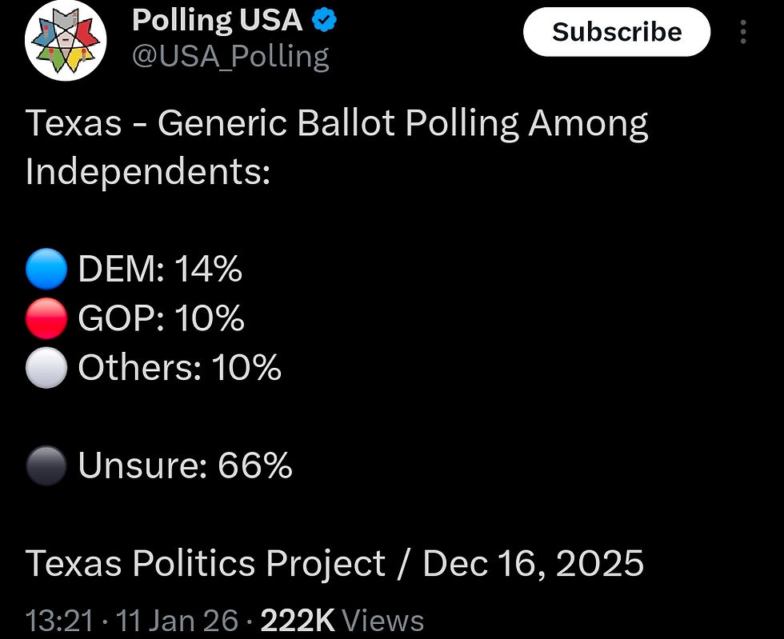Select the "Unsure: 66%" text
This screenshot has width=784, height=639.
click(185, 465)
